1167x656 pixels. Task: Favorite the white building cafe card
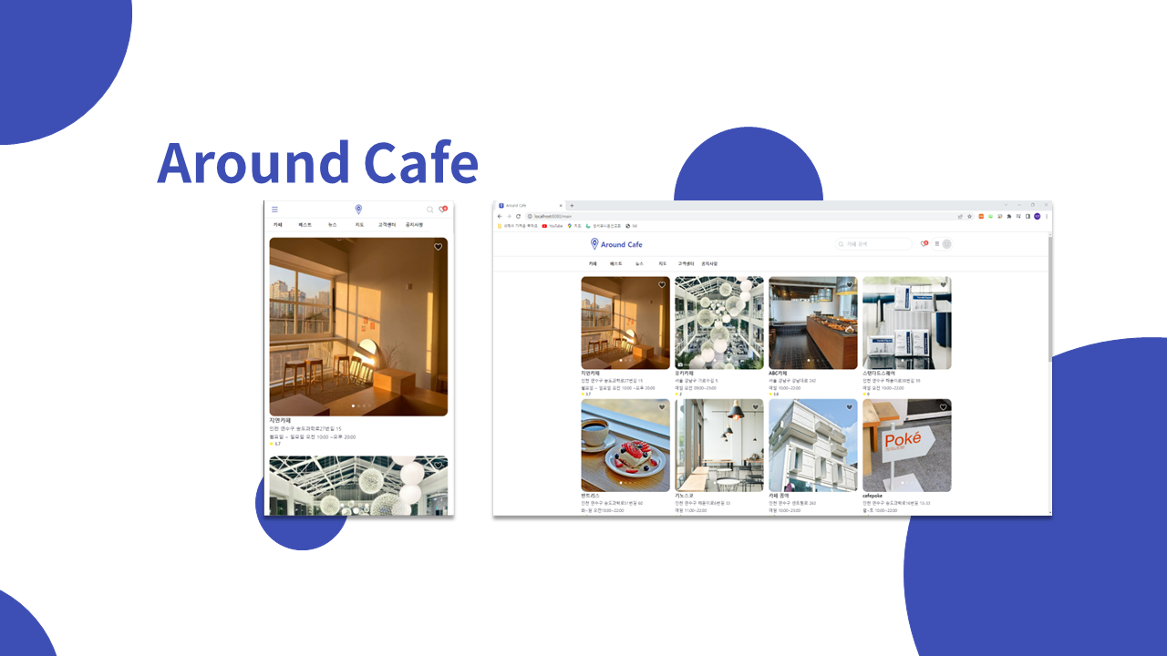pyautogui.click(x=850, y=407)
